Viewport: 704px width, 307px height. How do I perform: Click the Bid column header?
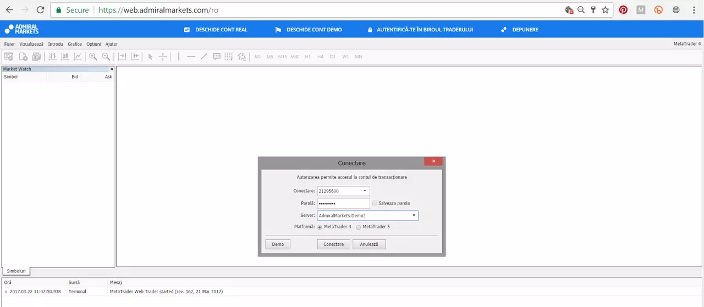click(64, 77)
